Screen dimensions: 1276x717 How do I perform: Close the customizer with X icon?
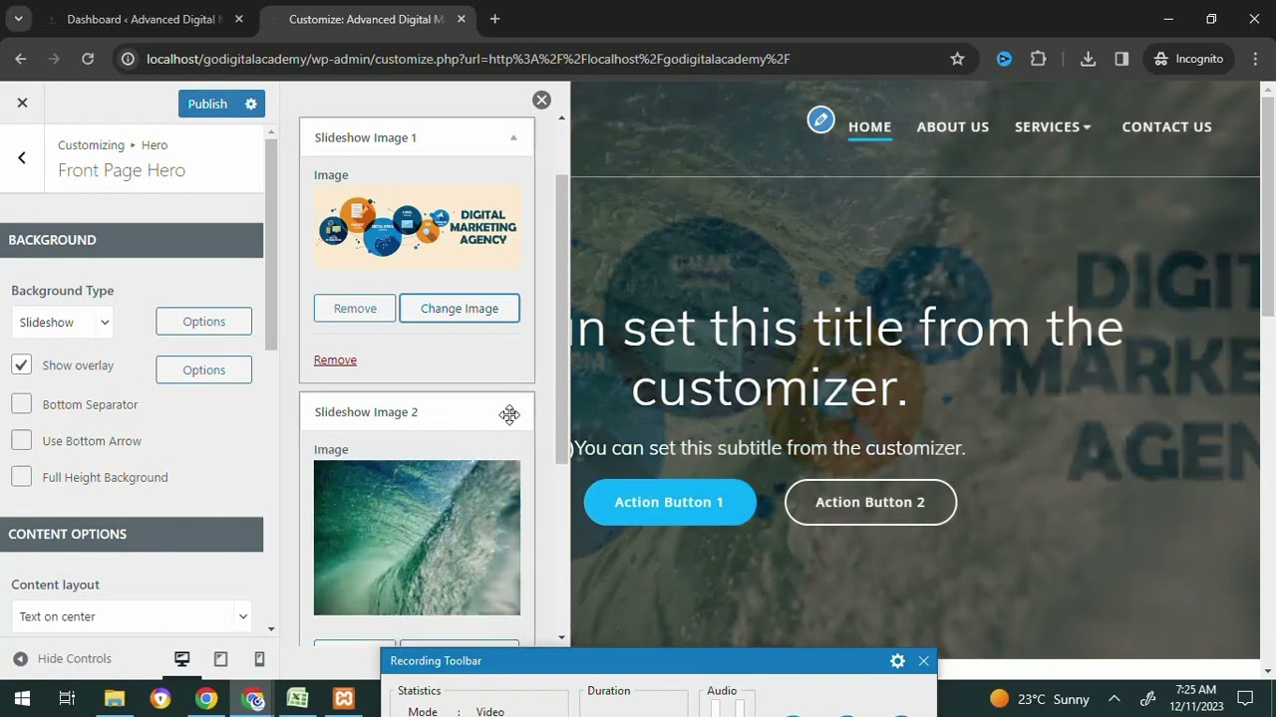(x=22, y=103)
